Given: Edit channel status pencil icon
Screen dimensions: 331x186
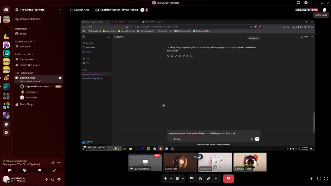Looking at the screenshot, I should [40, 81].
